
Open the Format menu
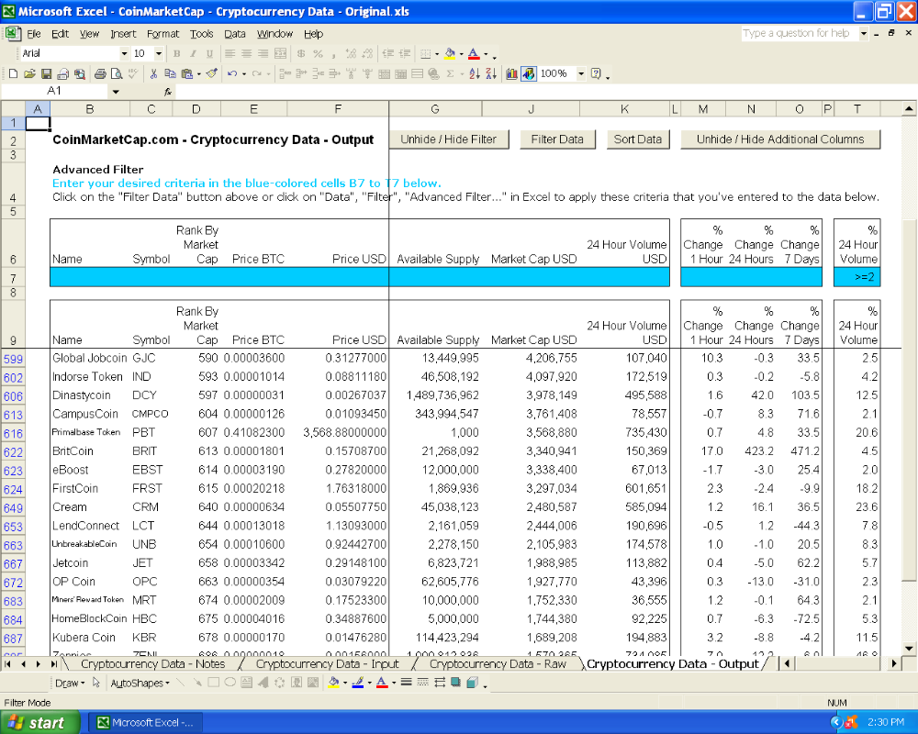(162, 34)
